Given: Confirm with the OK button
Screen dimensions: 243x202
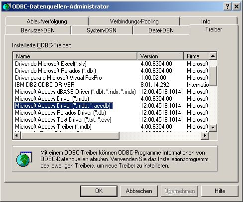Looking at the screenshot, I should tap(99, 191).
